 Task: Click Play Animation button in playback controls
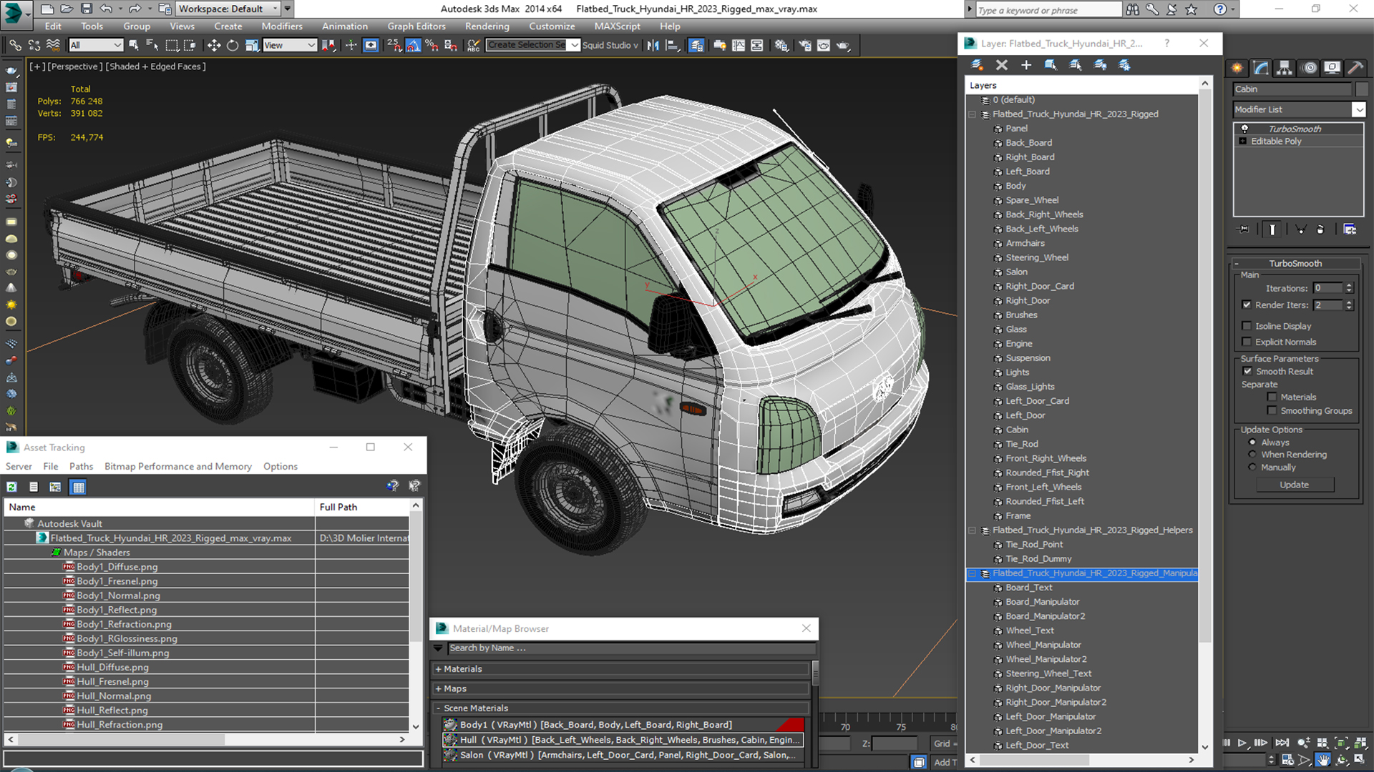[x=1242, y=743]
